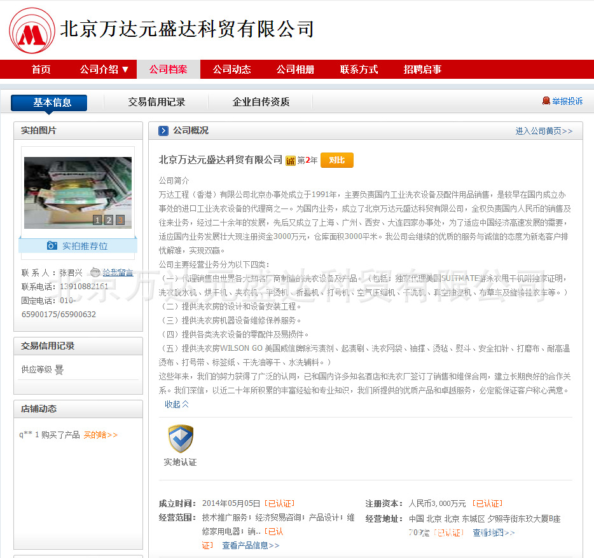Click the header company name title

click(187, 29)
